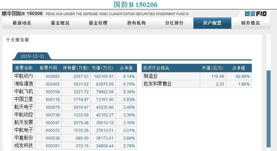This screenshot has width=277, height=151.
Task: Click stock code 000738
Action: (x=53, y=115)
